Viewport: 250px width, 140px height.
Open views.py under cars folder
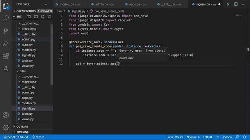click(28, 119)
